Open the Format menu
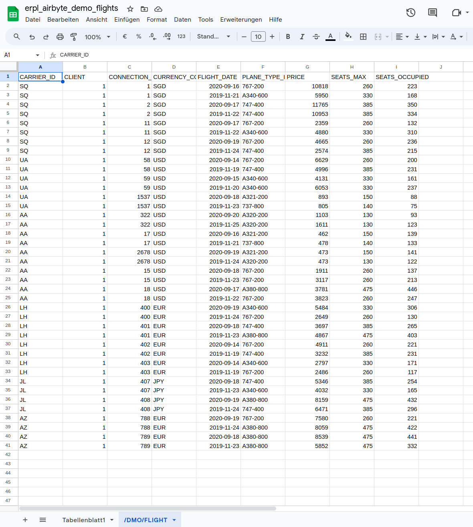 click(157, 20)
